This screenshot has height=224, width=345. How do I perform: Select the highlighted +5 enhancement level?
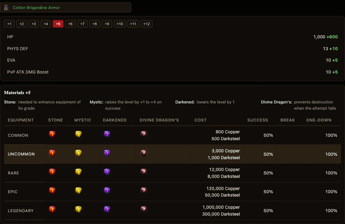pos(58,24)
